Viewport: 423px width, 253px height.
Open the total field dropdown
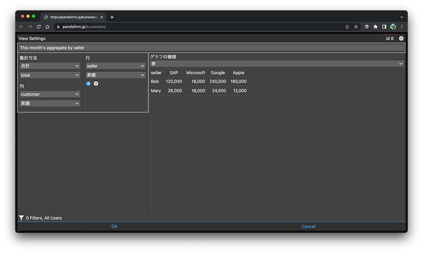coord(50,75)
